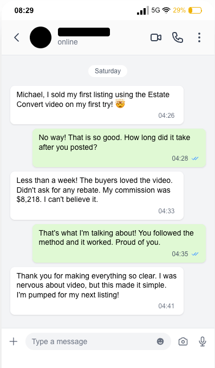Tap the Saturday date chip
215x368 pixels.
click(x=108, y=71)
